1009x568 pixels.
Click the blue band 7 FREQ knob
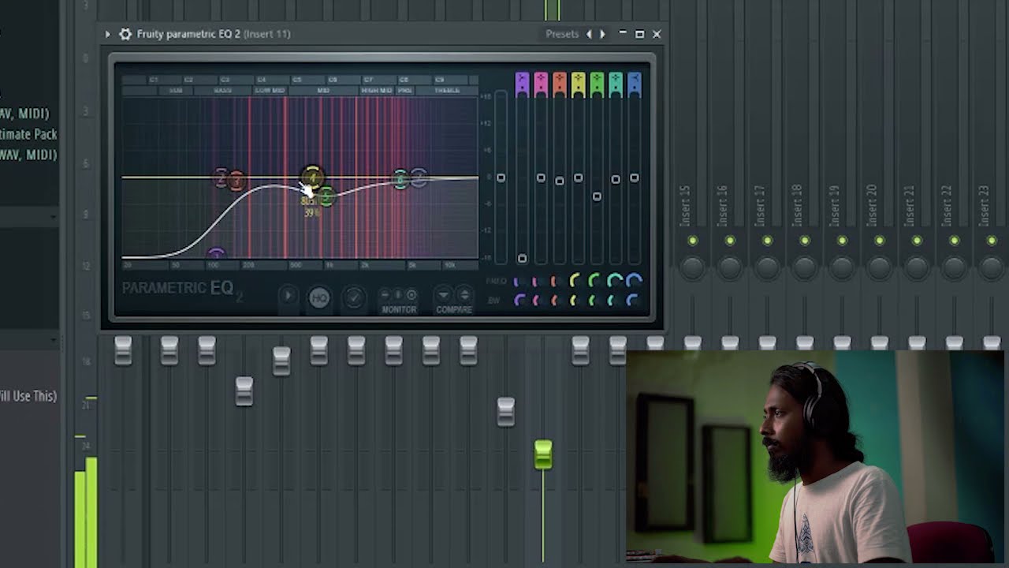click(x=634, y=280)
